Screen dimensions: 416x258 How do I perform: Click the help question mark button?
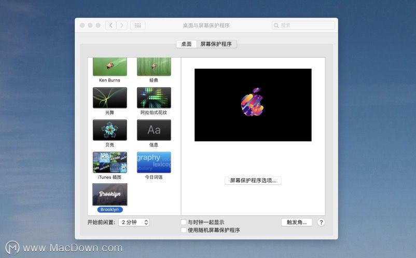[321, 222]
